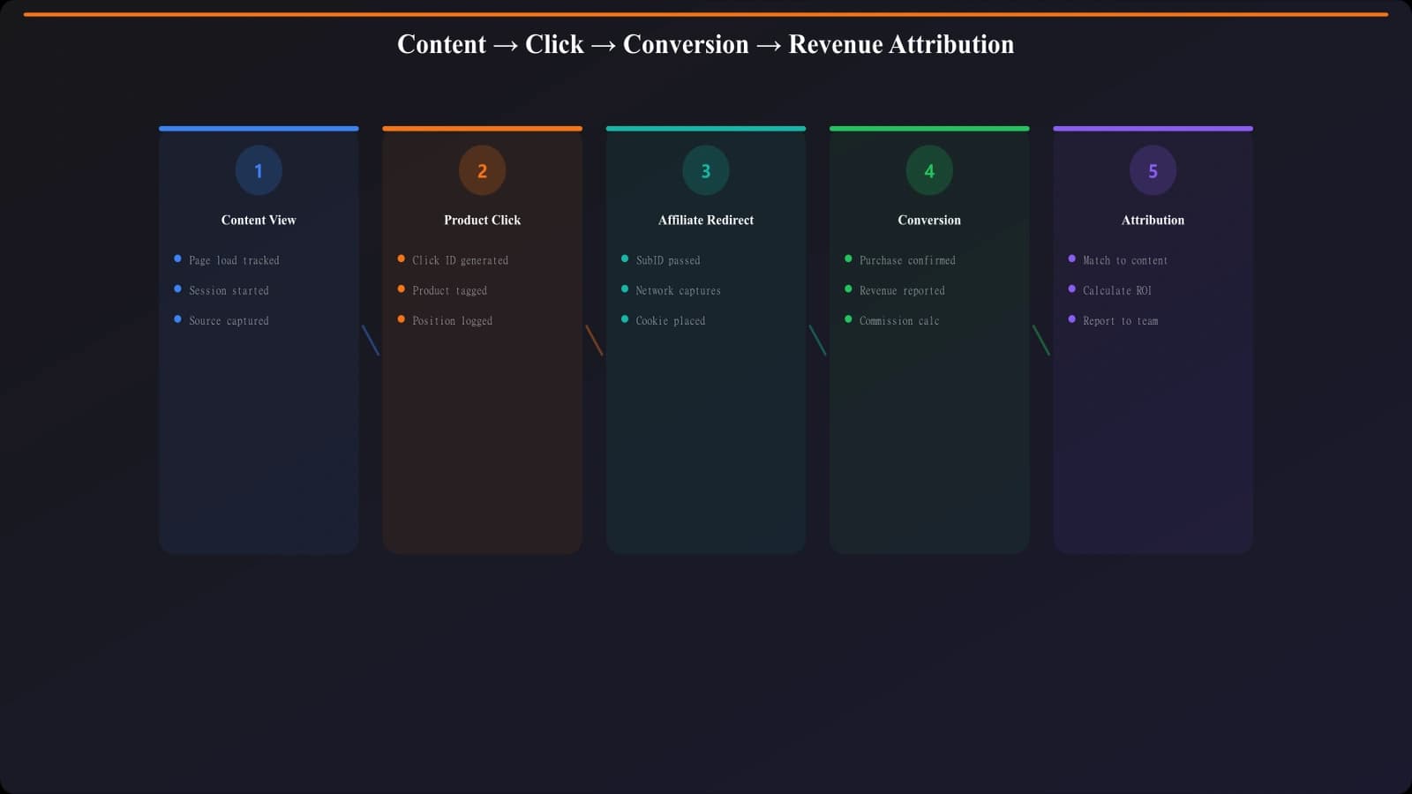Select the number 2 badge on Product Click card
1412x794 pixels.
tap(482, 170)
